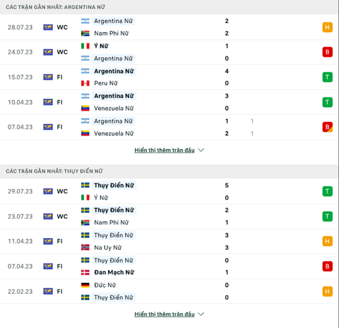339x328 pixels.
Task: Click the green T badge for Argentina–Peru match
Action: [x=327, y=77]
